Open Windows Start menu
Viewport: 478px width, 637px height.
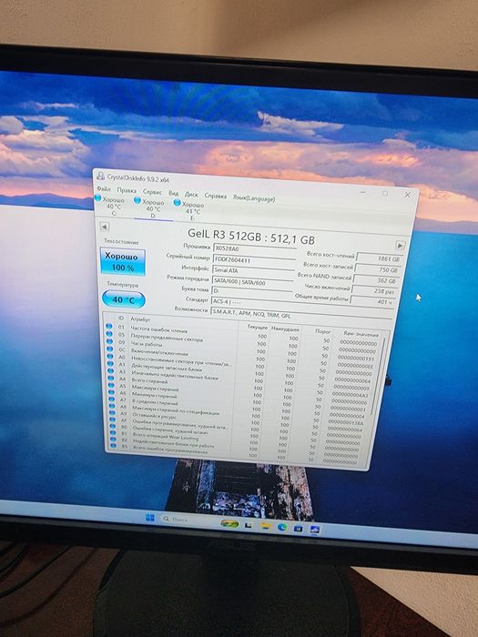tap(149, 518)
